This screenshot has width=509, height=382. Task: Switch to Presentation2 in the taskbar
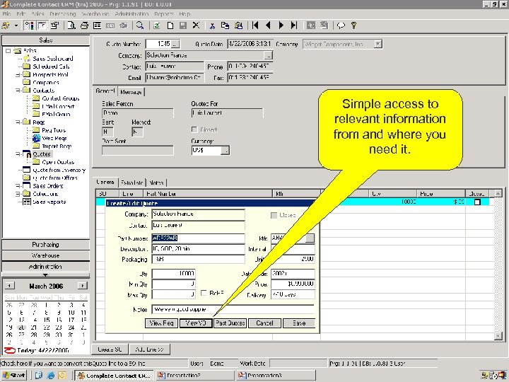tap(195, 376)
